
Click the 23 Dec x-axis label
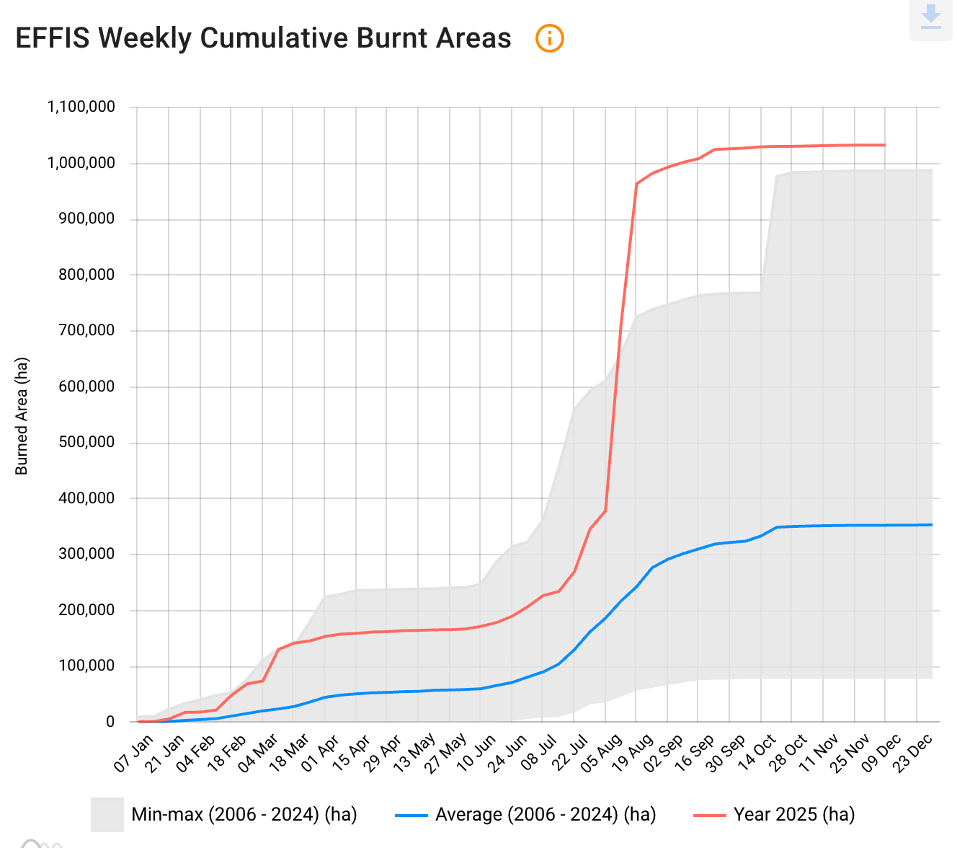pyautogui.click(x=914, y=752)
